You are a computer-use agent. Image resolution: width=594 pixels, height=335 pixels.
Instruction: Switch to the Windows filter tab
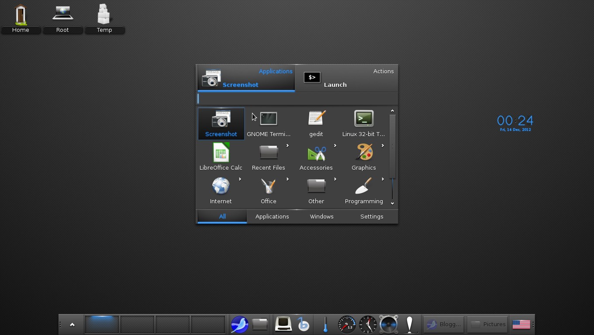321,216
